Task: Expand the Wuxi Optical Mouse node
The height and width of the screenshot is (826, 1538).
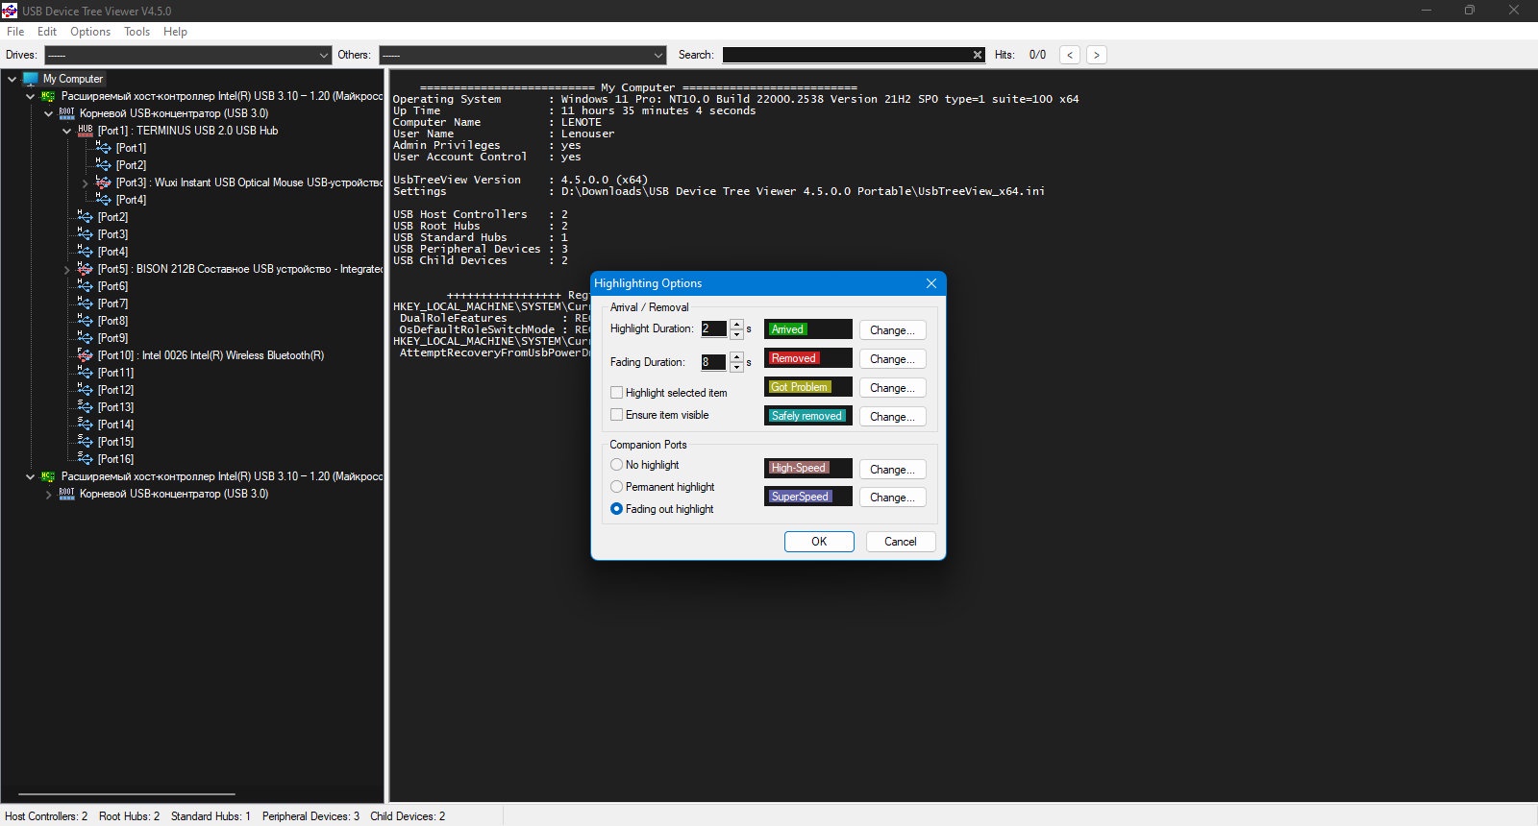Action: click(85, 182)
